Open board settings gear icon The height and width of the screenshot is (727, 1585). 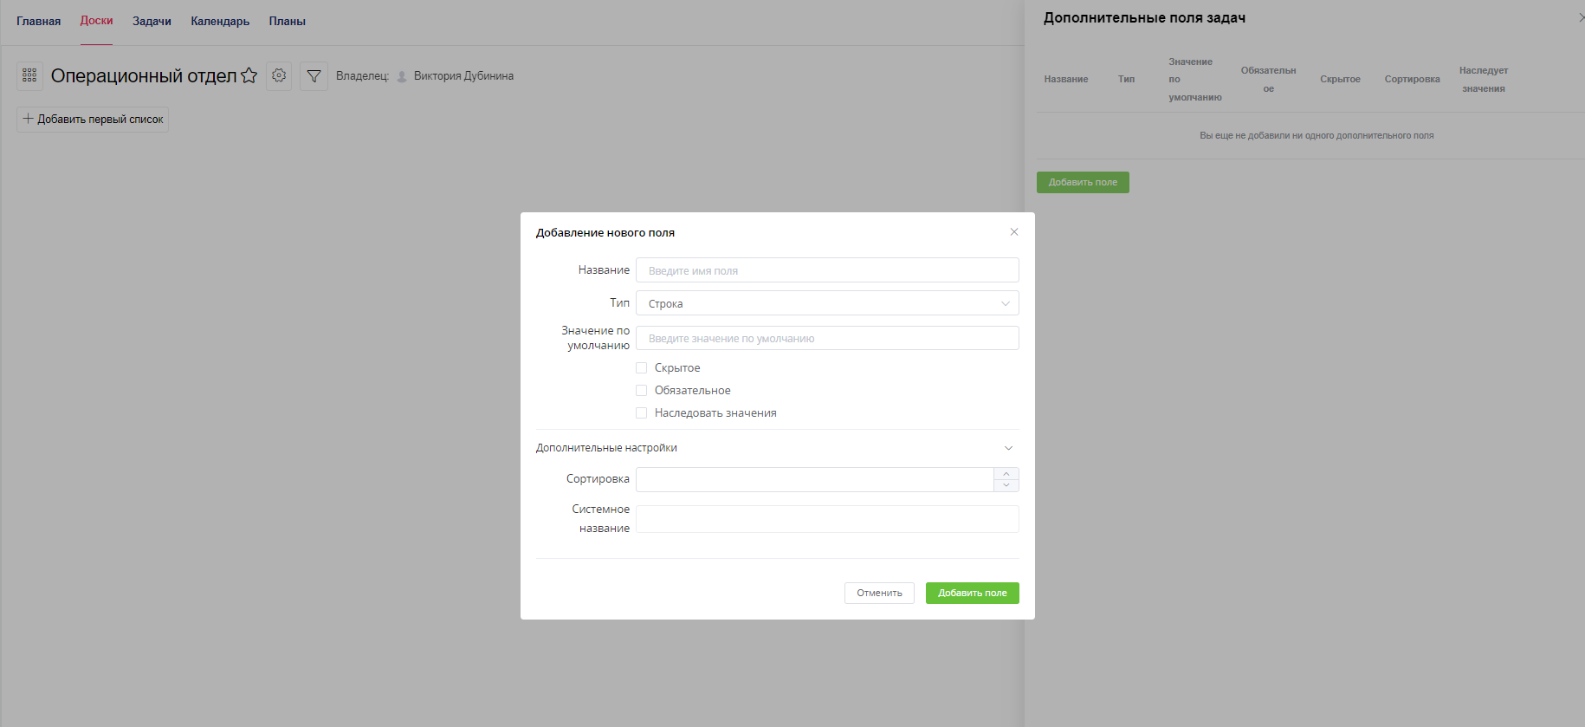279,76
